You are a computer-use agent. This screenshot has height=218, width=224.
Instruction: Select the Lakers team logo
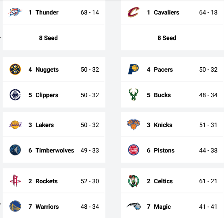pos(15,125)
